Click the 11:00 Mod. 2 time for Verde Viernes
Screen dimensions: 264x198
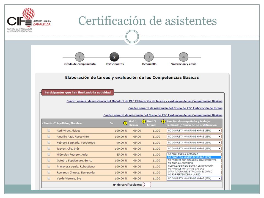point(156,178)
